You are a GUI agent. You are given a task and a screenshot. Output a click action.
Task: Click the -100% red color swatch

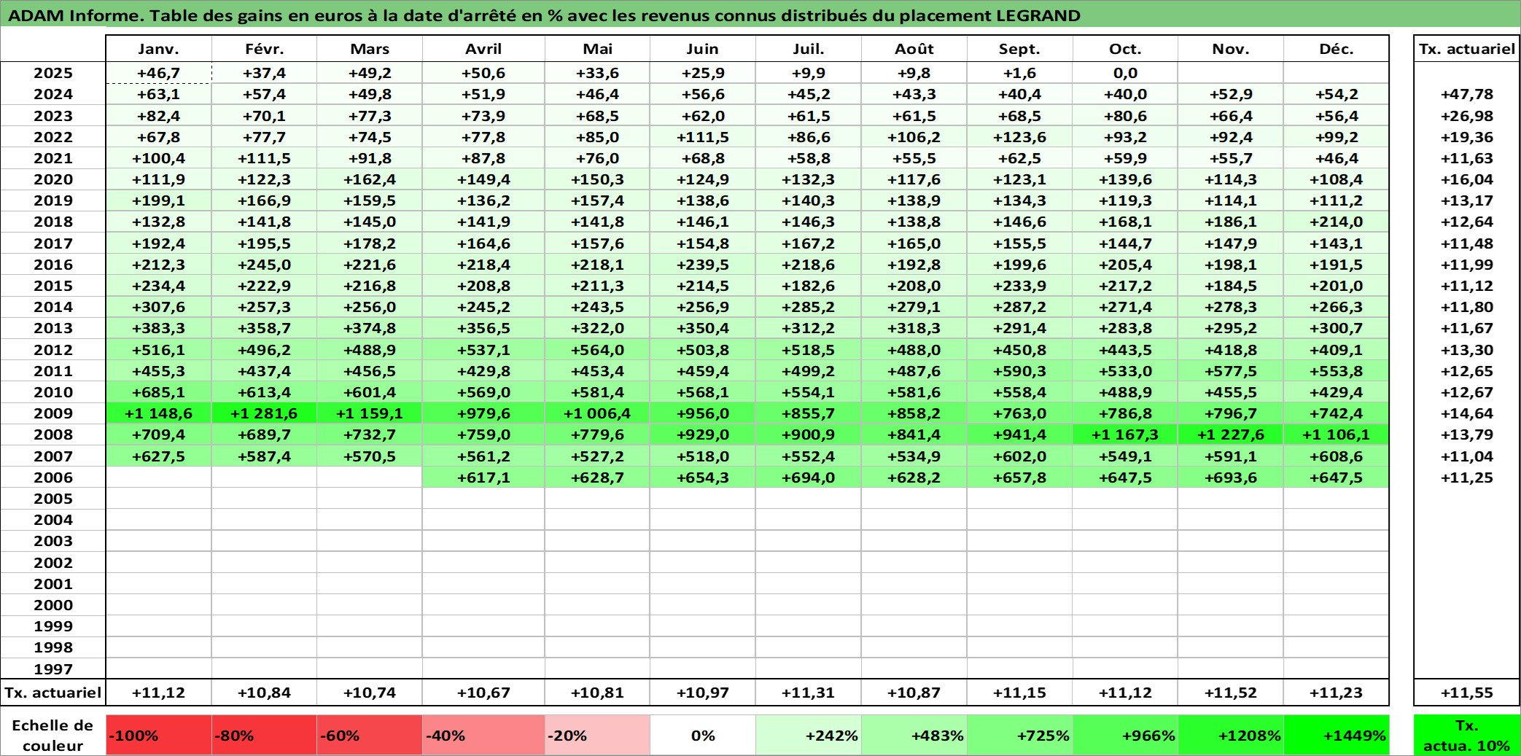[159, 735]
